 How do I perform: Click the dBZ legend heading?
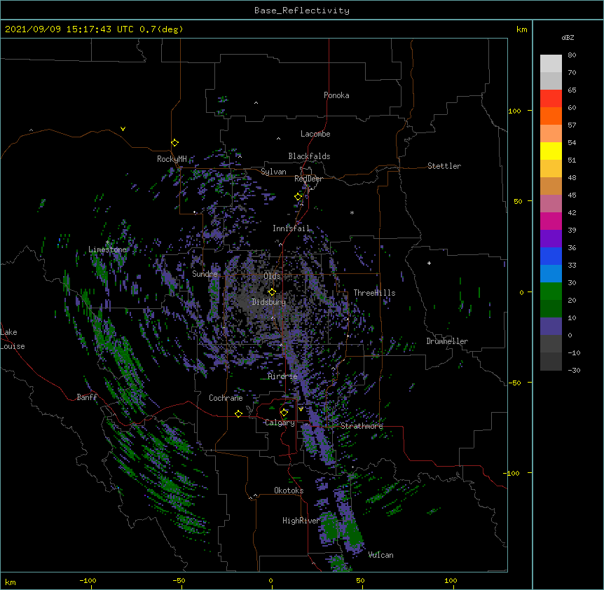pyautogui.click(x=568, y=37)
